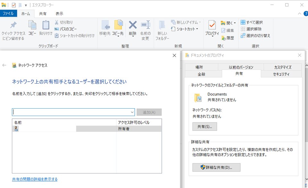
Task: Click the 削除 (Delete) X icon
Action: click(133, 25)
